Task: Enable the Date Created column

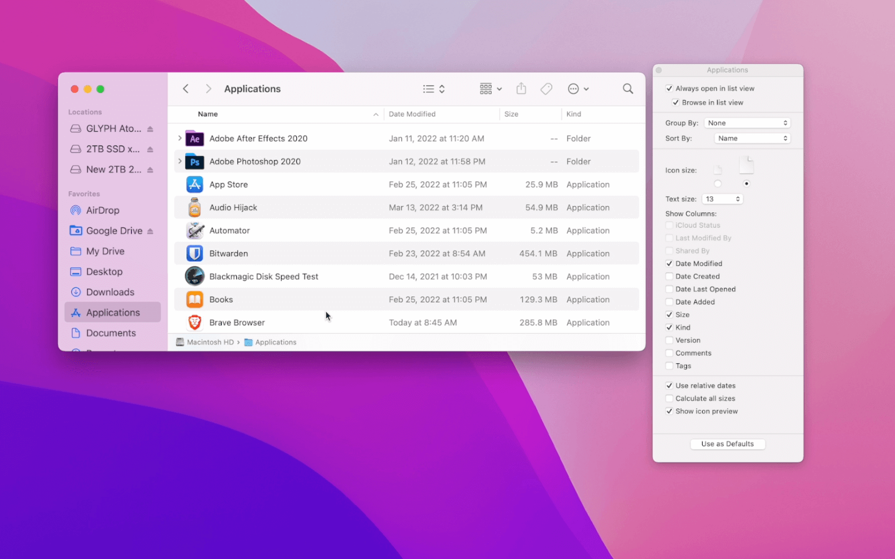Action: coord(669,277)
